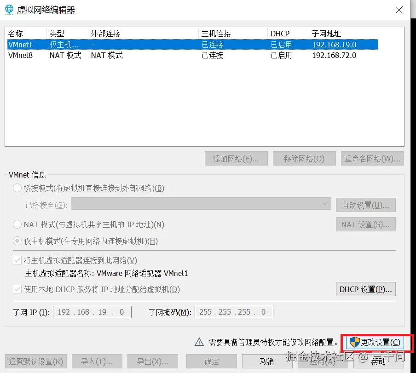This screenshot has height=373, width=416.
Task: Click the 确定 button
Action: point(211,362)
